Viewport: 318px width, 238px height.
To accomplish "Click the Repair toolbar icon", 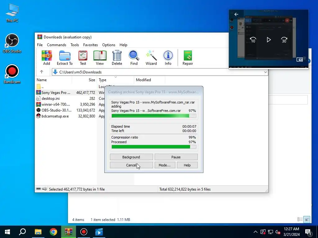I will pos(188,58).
